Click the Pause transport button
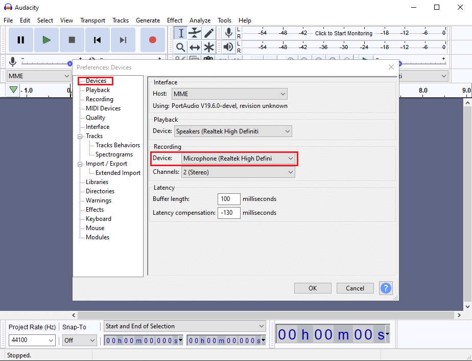Image resolution: width=472 pixels, height=361 pixels. click(x=21, y=40)
